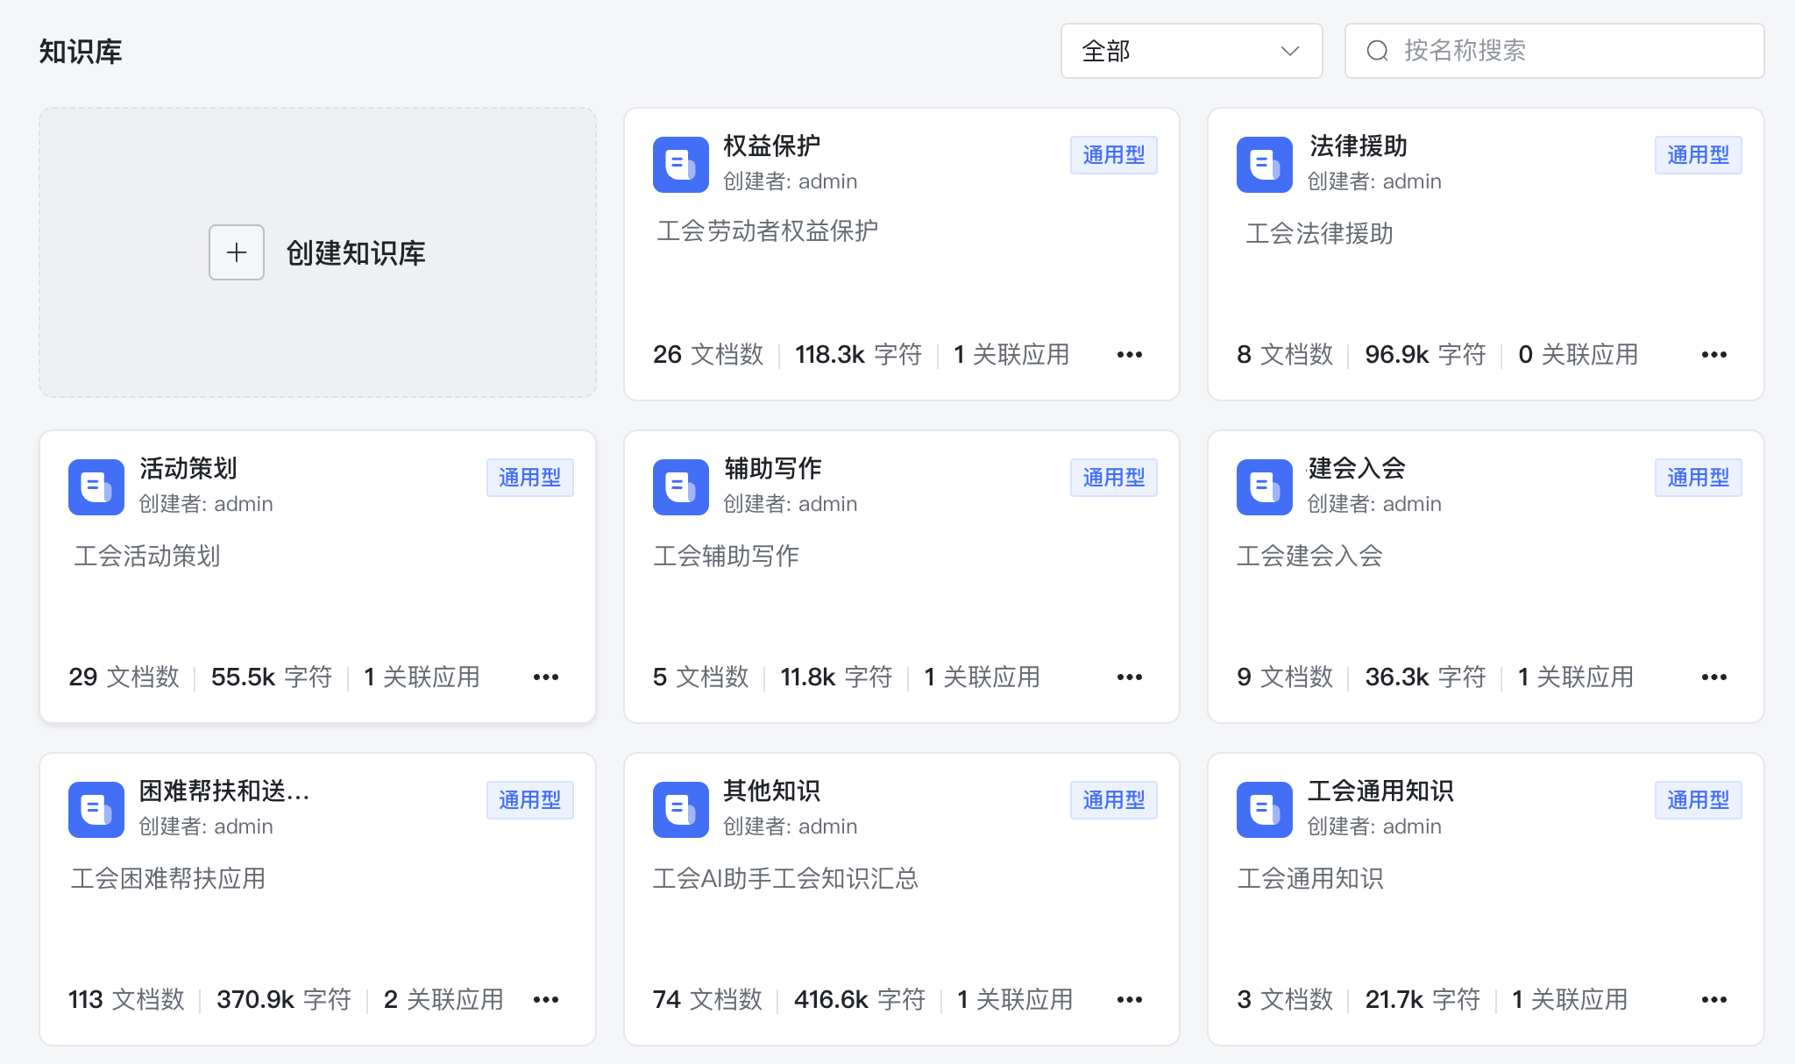Open the ellipsis menu for 辅助写作
This screenshot has height=1064, width=1795.
[1129, 677]
